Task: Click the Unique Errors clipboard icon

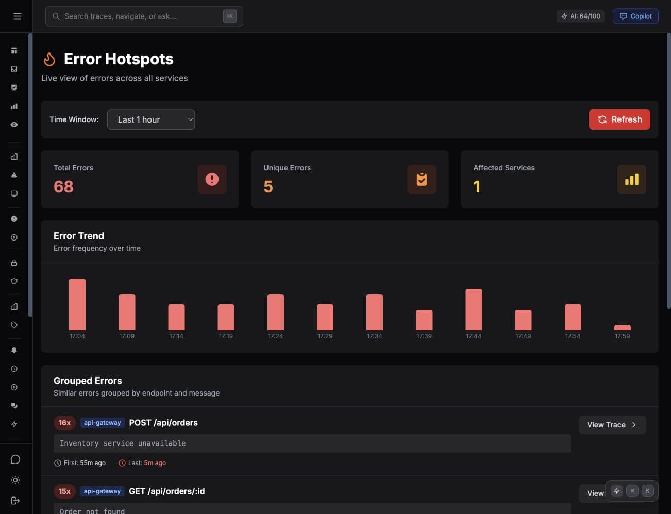Action: pyautogui.click(x=422, y=179)
